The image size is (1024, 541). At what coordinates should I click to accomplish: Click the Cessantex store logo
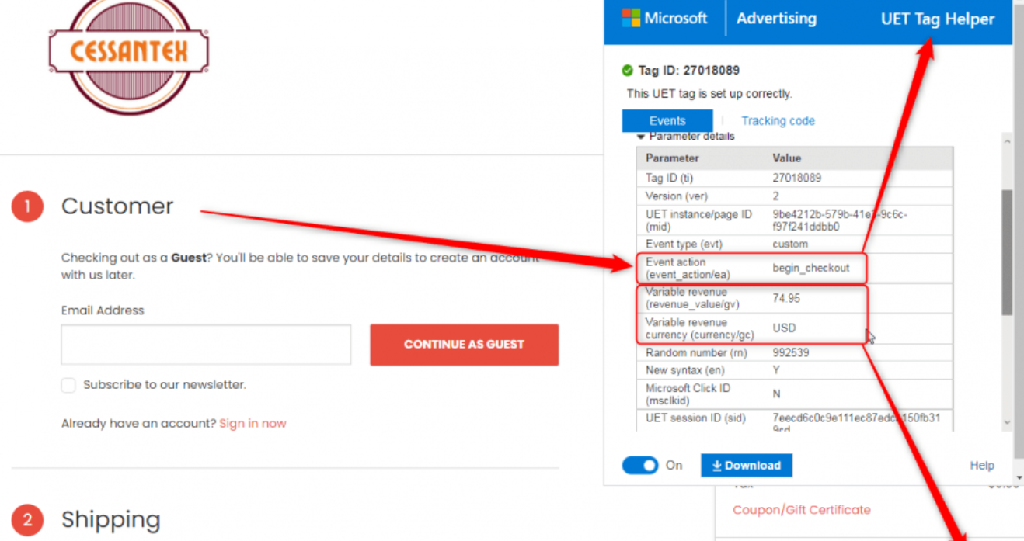point(128,53)
